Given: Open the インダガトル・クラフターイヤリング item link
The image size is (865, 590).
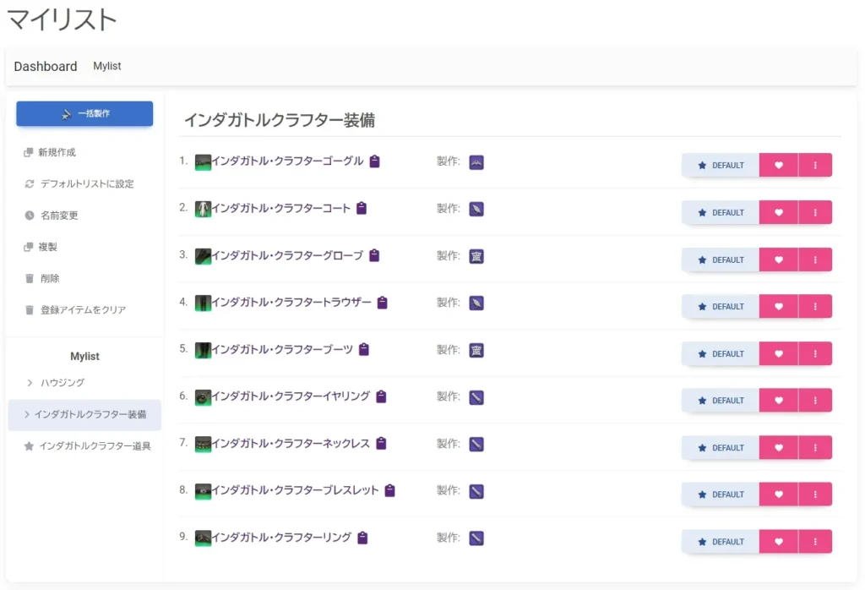Looking at the screenshot, I should 291,396.
